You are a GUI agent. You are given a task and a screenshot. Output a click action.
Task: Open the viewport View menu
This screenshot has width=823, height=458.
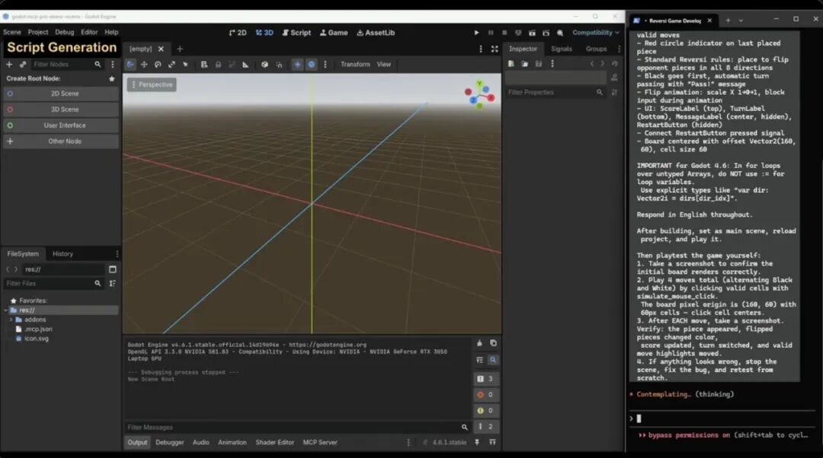pos(383,65)
